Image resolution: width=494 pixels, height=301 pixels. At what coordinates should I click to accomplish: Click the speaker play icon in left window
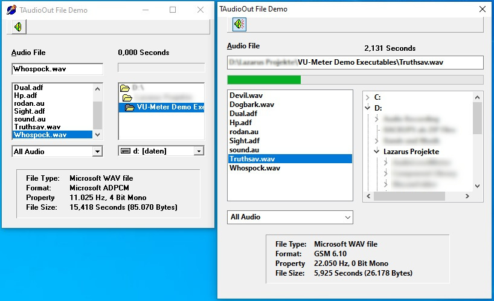pos(19,27)
